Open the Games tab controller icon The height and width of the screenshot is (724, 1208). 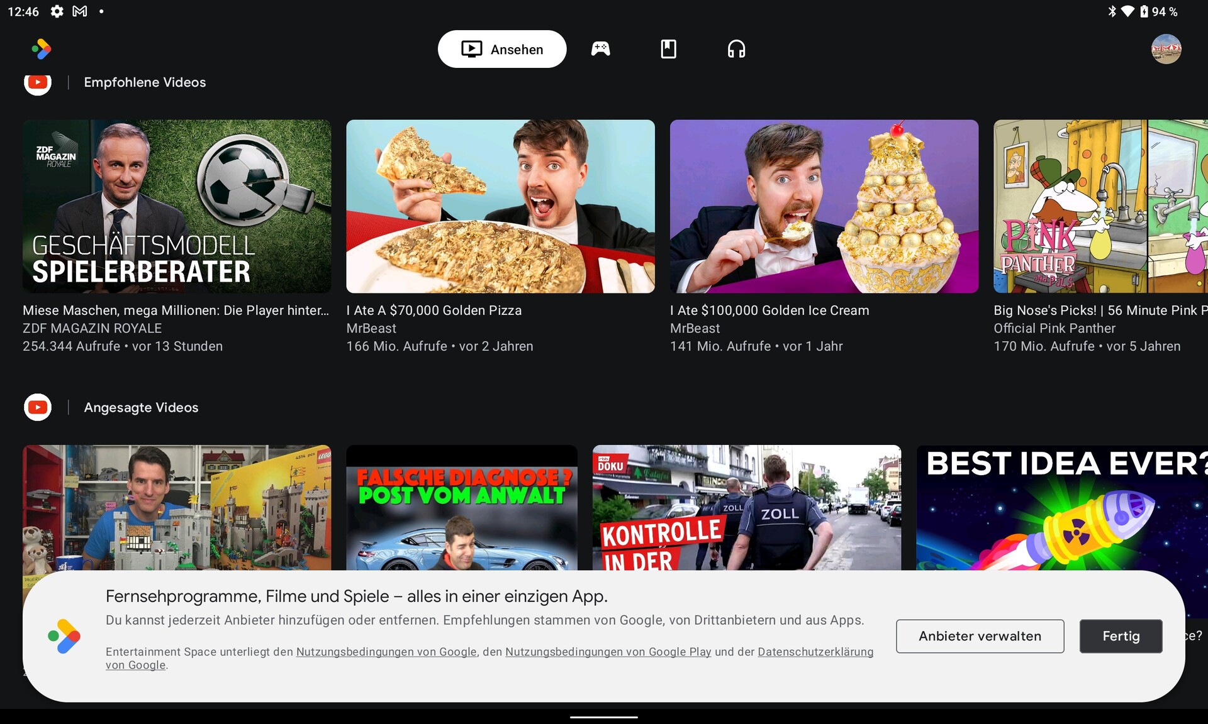pos(600,49)
